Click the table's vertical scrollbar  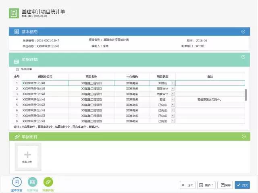(x=246, y=95)
